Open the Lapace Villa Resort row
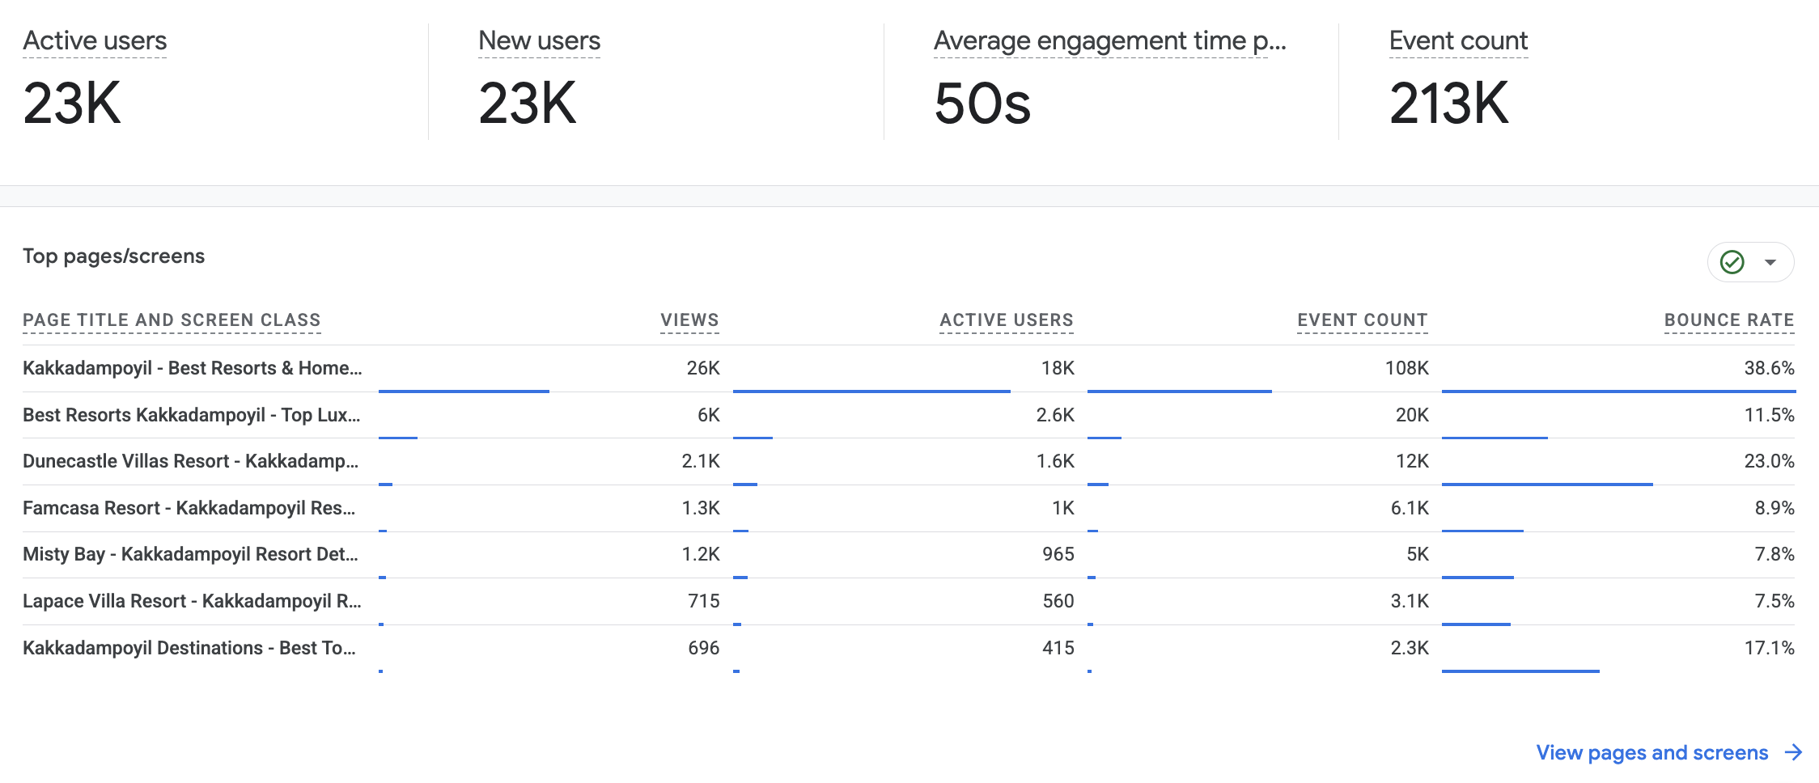1819x783 pixels. point(909,602)
